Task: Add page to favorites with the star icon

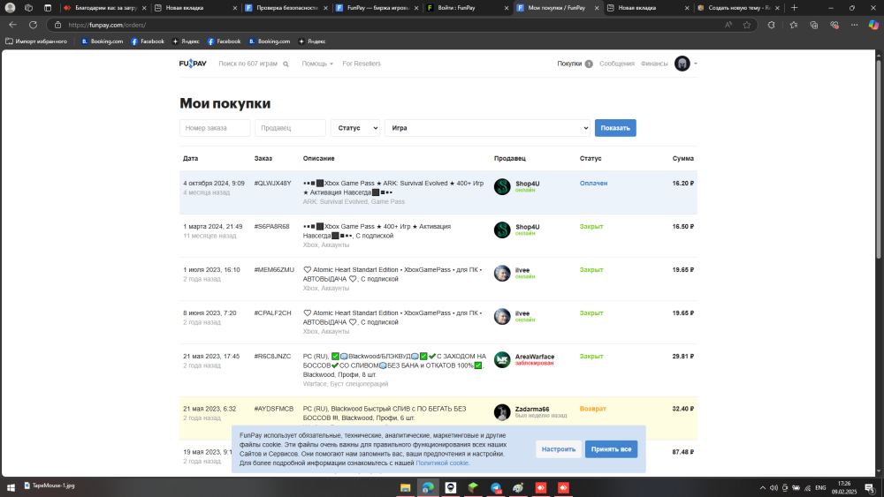Action: [746, 25]
